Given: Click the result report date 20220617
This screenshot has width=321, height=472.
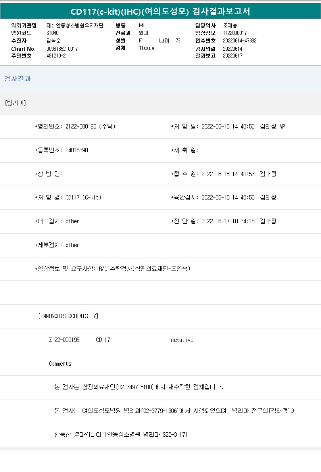Looking at the screenshot, I should click(233, 56).
